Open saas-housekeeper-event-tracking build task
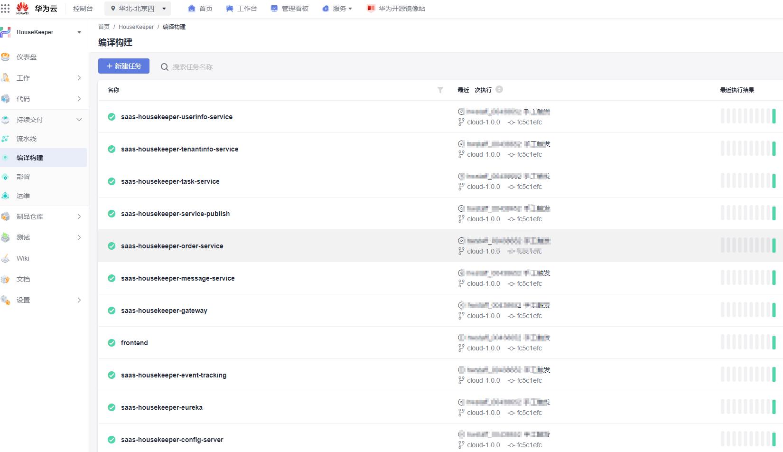The height and width of the screenshot is (452, 783). (x=174, y=375)
